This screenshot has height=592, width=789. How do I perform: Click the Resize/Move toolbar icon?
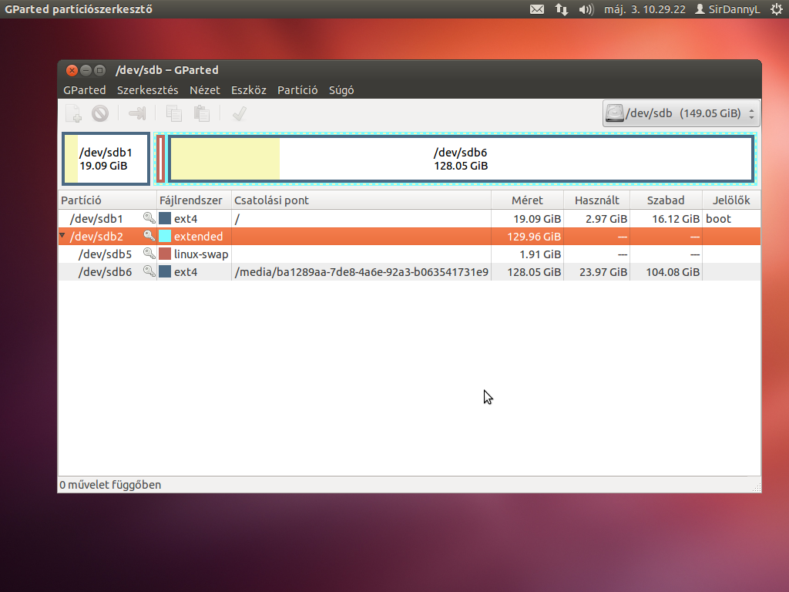point(137,113)
